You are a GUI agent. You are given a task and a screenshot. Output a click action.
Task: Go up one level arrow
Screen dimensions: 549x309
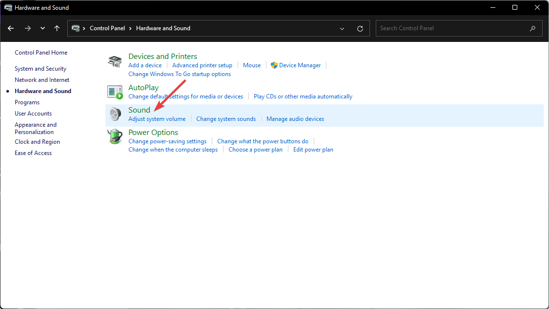57,28
